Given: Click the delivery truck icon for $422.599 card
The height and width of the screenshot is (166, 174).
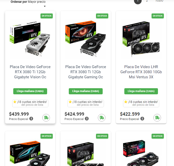Looking at the screenshot, I should [157, 118].
